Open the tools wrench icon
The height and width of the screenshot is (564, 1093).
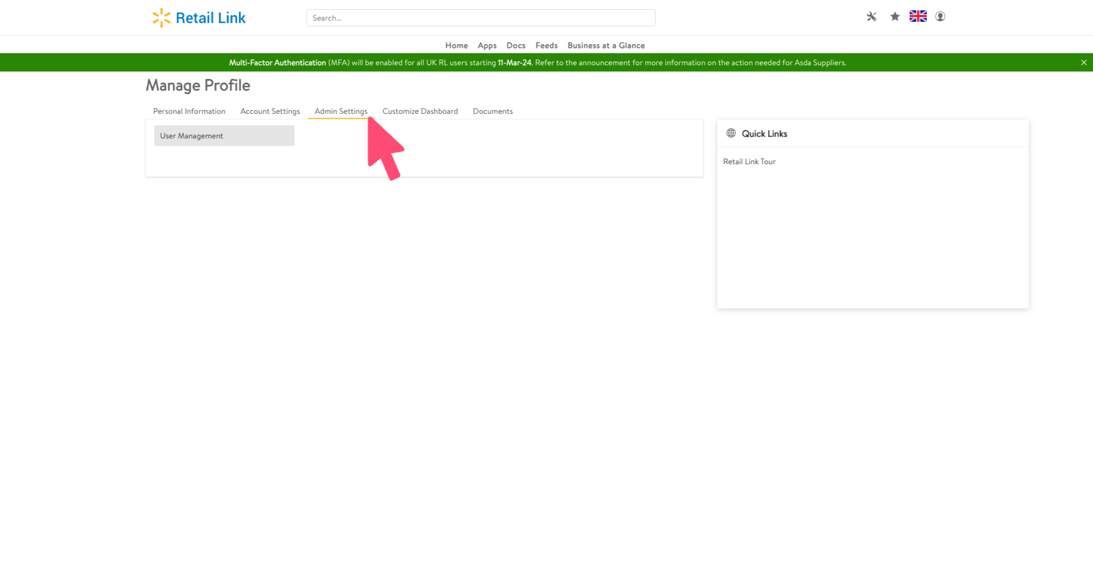pos(871,17)
